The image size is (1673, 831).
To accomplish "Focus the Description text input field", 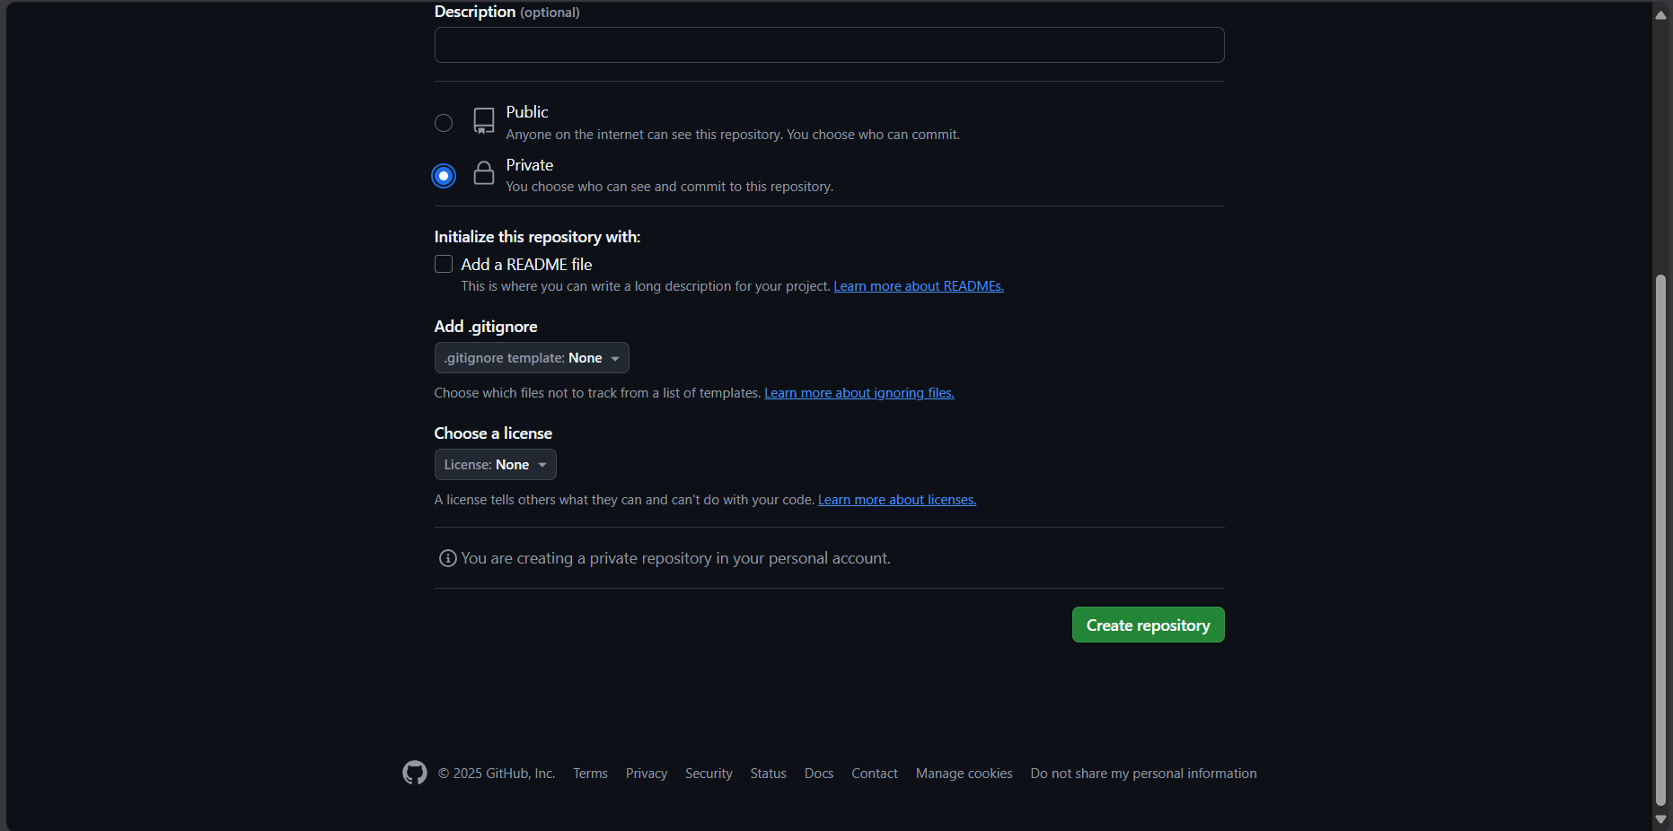I will click(x=829, y=45).
